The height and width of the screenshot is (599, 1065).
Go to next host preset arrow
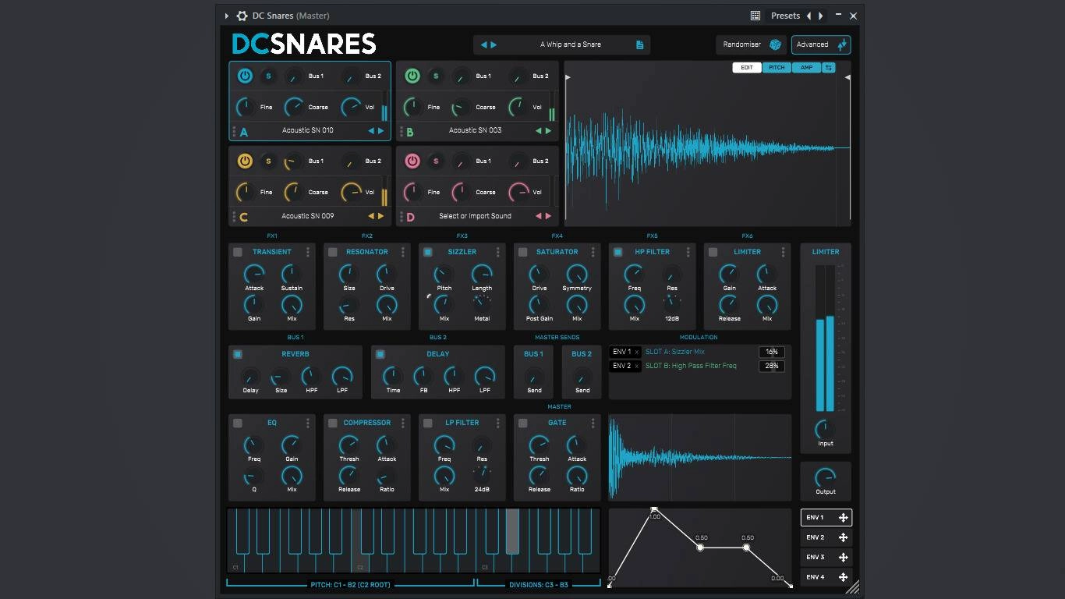(820, 16)
